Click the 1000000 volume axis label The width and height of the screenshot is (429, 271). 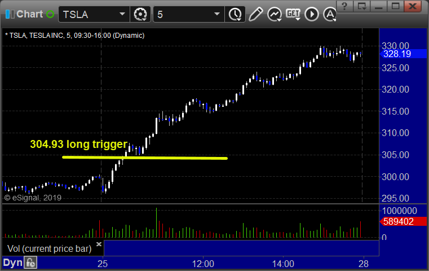point(400,211)
